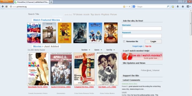Open How do I watch movies guide banner
The image size is (192, 96).
142,57
